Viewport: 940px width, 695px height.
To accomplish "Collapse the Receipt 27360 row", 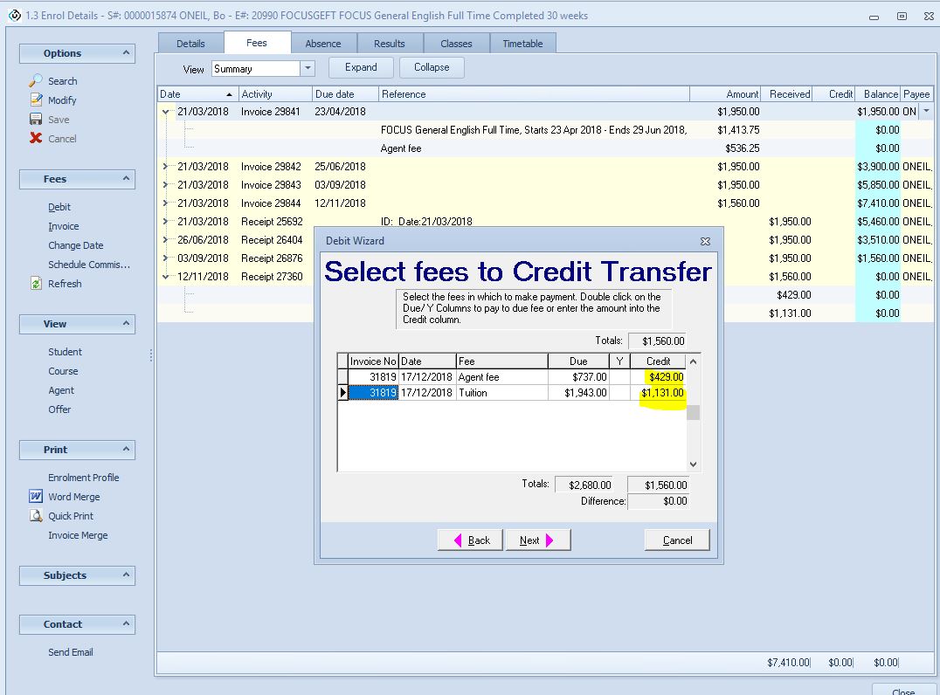I will (165, 277).
